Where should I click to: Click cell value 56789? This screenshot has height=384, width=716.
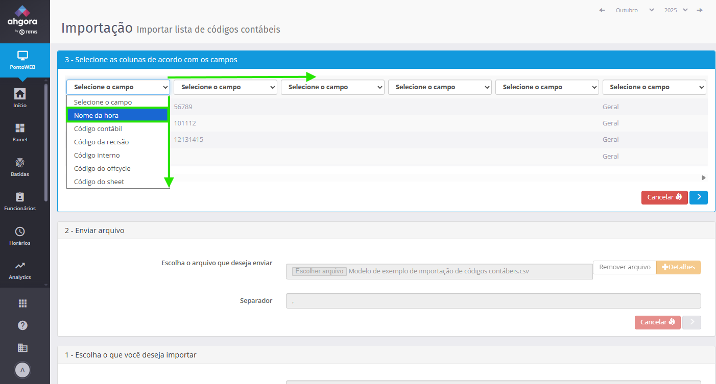click(183, 107)
